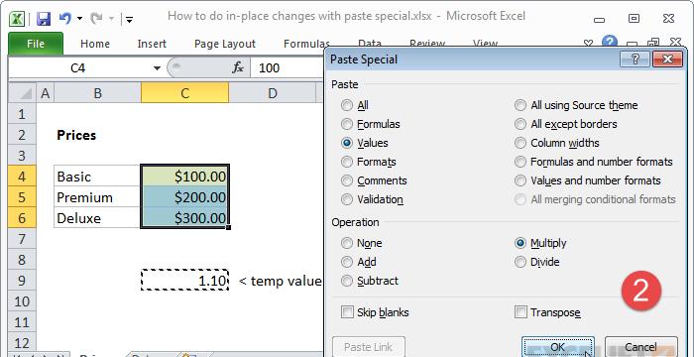This screenshot has width=694, height=357.
Task: Undo the last action
Action: point(65,18)
